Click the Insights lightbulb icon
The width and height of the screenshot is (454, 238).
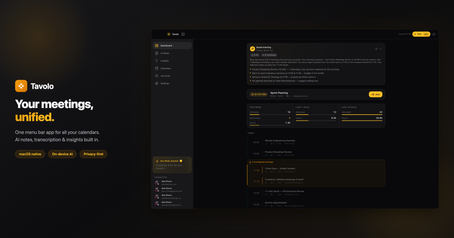[x=157, y=61]
